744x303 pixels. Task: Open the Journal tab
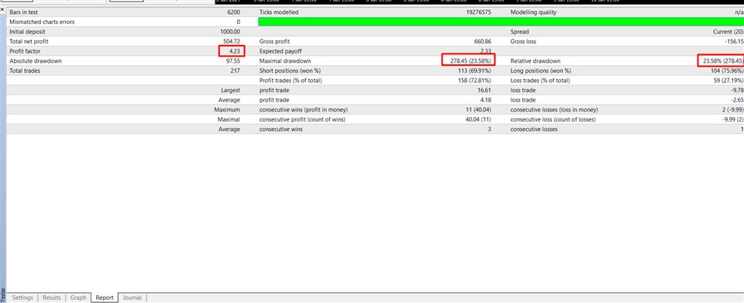[133, 298]
